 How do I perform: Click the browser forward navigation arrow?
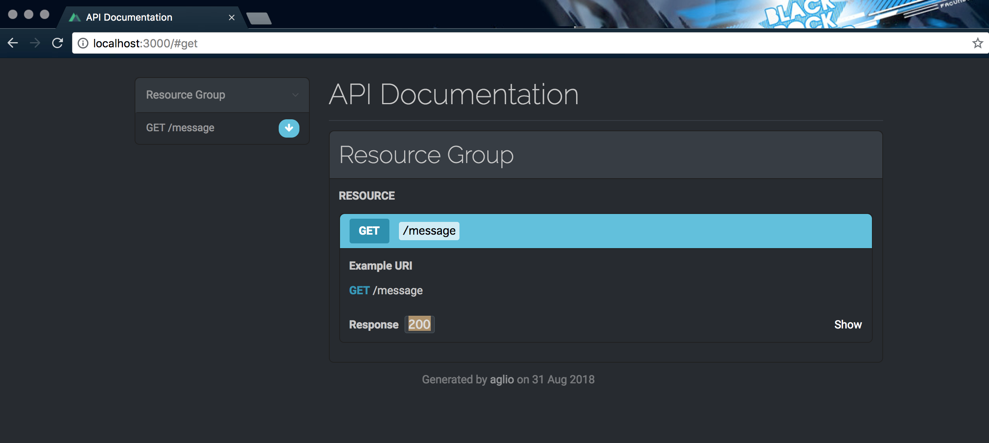[35, 43]
